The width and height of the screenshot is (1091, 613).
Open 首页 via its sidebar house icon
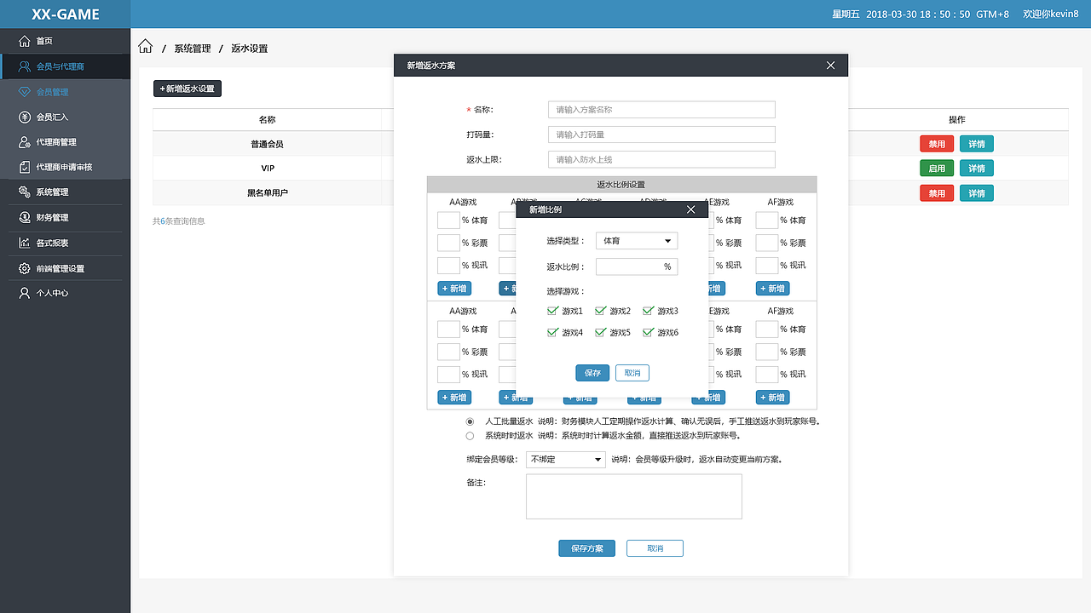tap(24, 41)
